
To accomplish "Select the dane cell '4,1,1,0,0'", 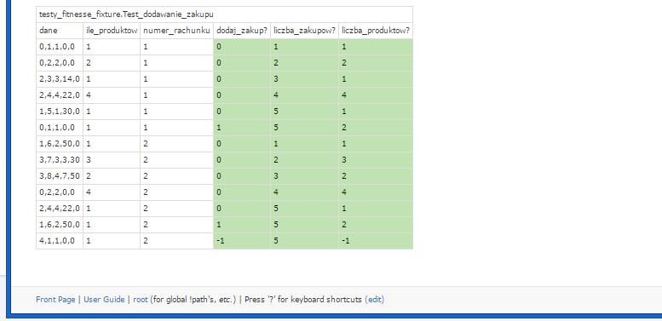I will (60, 241).
